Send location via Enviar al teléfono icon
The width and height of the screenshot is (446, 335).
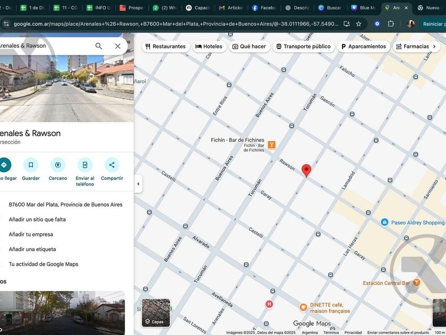coord(85,165)
